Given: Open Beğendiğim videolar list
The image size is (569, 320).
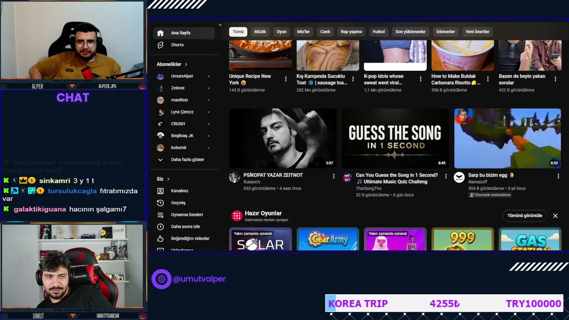Looking at the screenshot, I should [184, 239].
